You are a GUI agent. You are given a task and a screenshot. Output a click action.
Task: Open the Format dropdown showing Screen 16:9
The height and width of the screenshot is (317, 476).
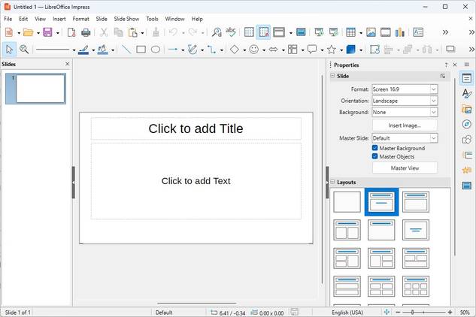pos(405,89)
